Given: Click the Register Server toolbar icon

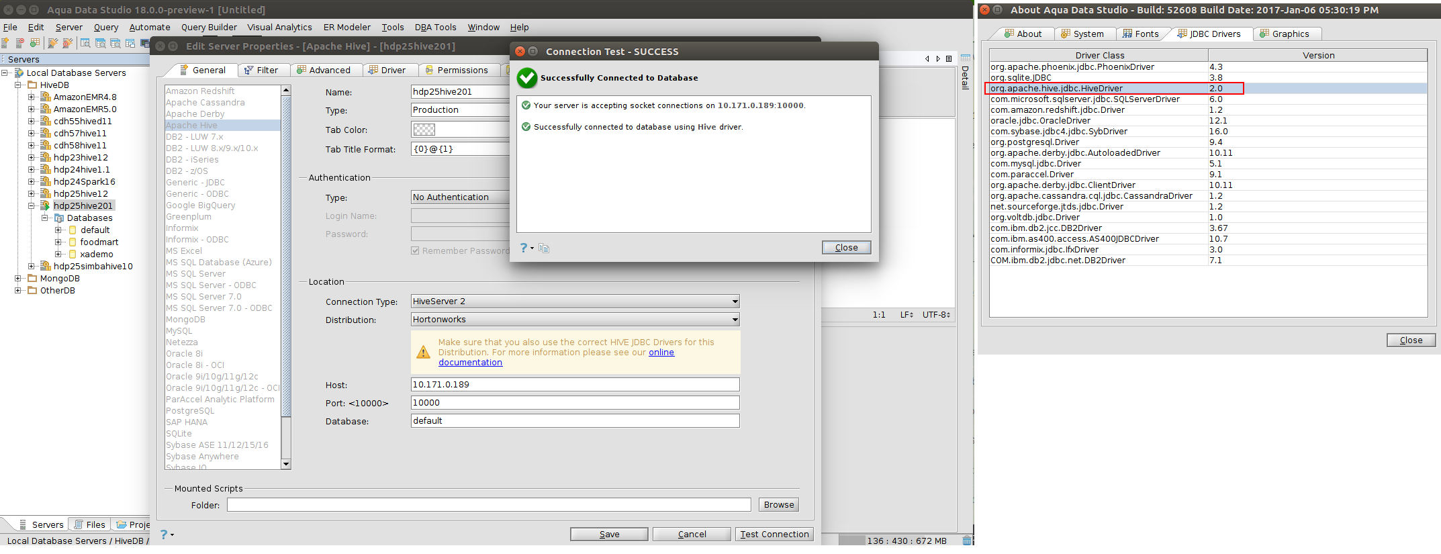Looking at the screenshot, I should point(5,43).
